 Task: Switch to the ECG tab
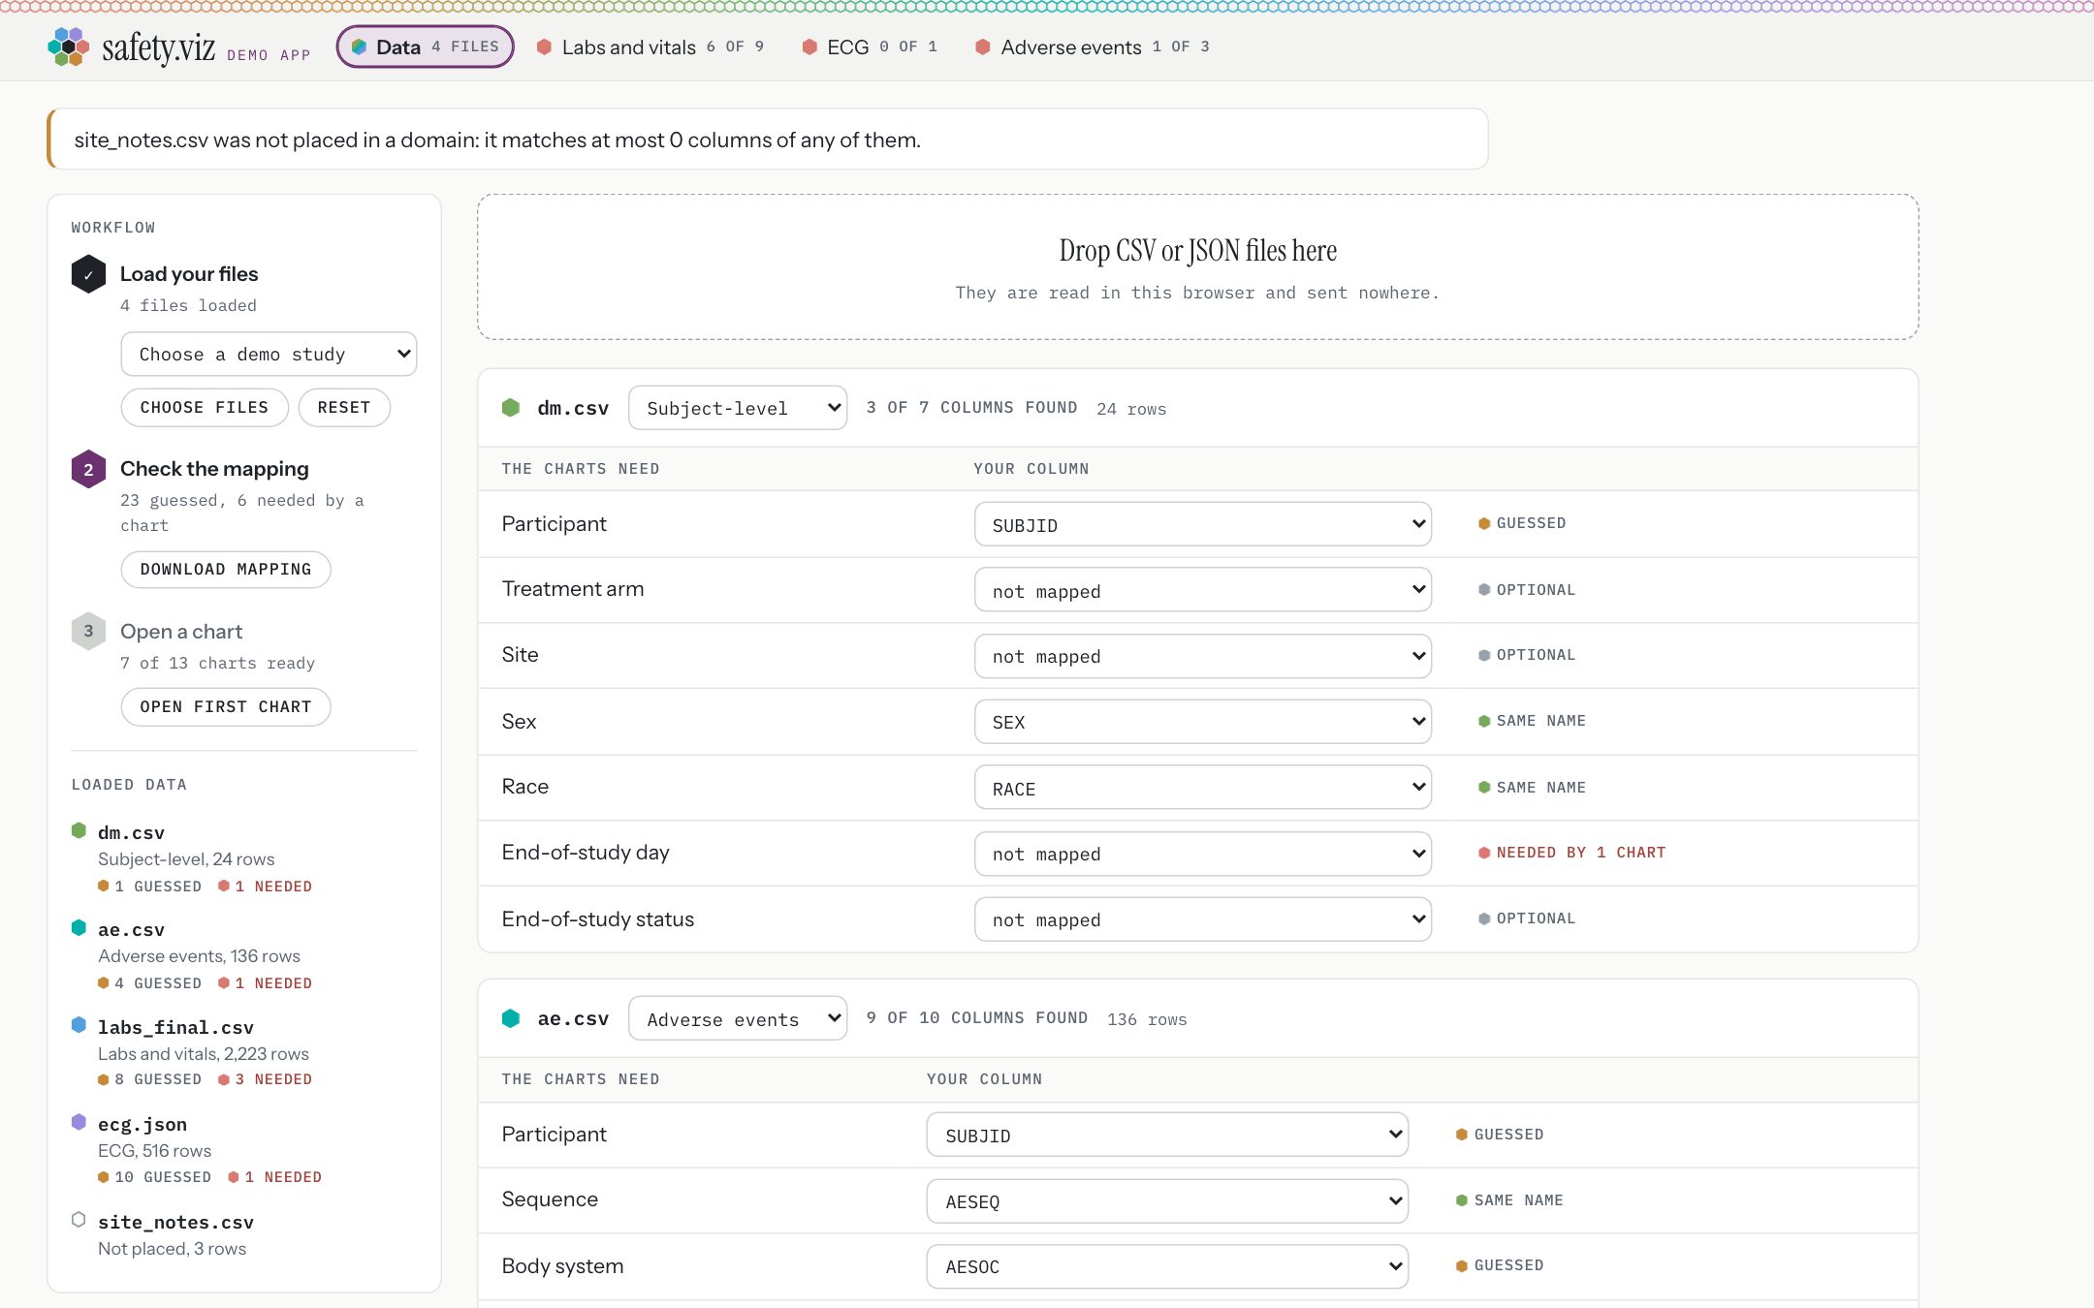pos(870,47)
